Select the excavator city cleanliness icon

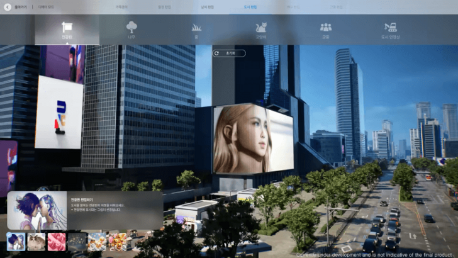pos(390,29)
